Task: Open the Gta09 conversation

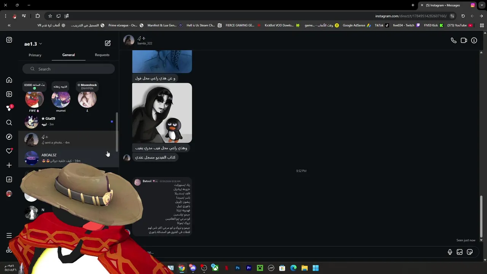Action: click(x=68, y=121)
